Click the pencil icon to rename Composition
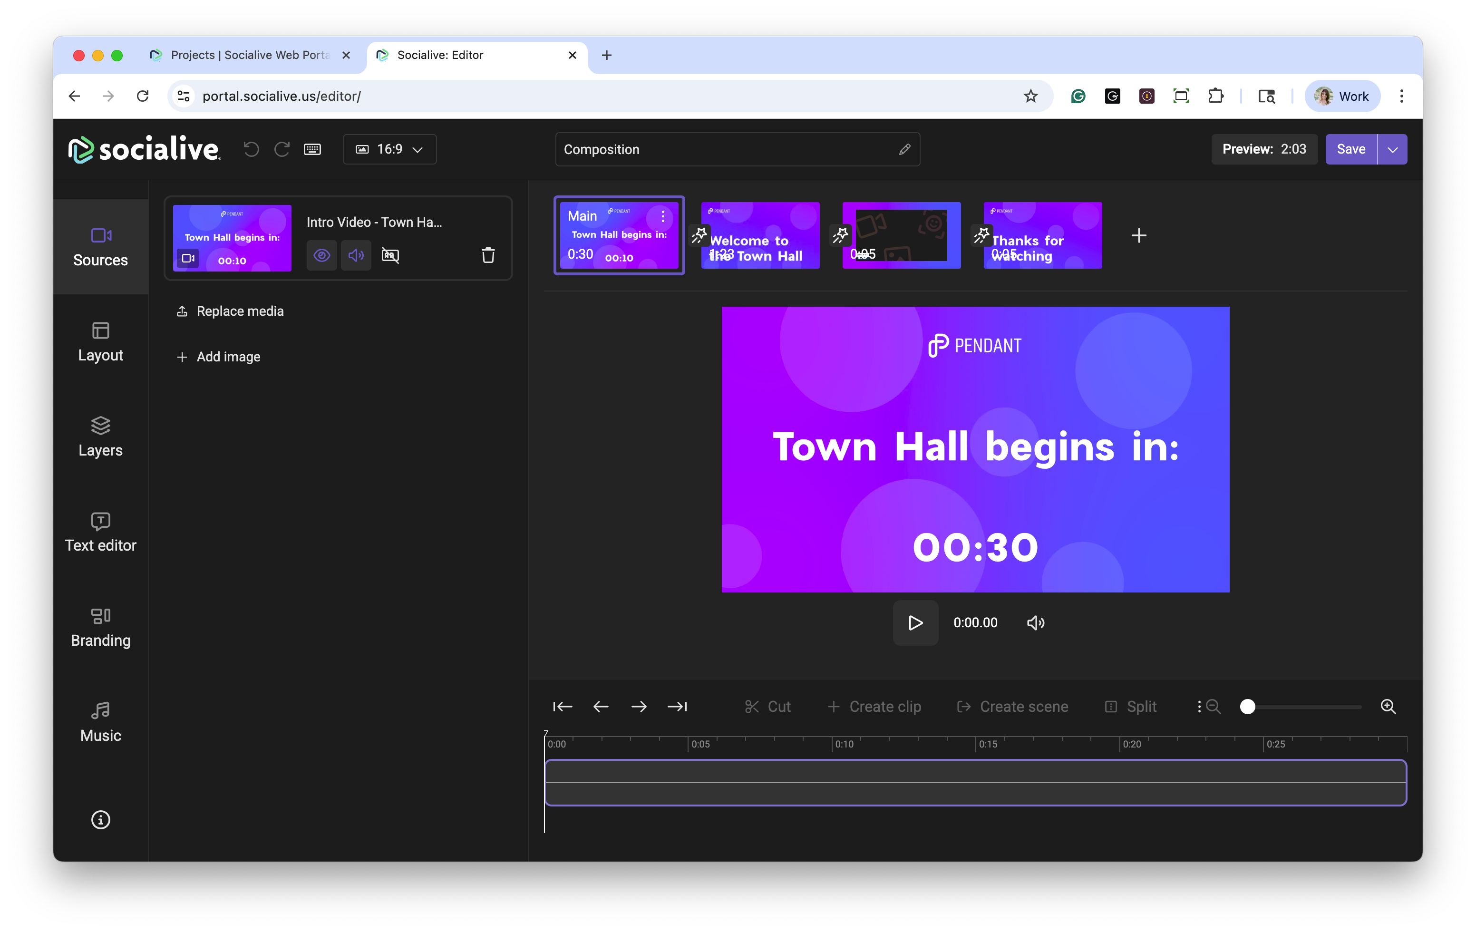The width and height of the screenshot is (1476, 932). click(x=904, y=149)
